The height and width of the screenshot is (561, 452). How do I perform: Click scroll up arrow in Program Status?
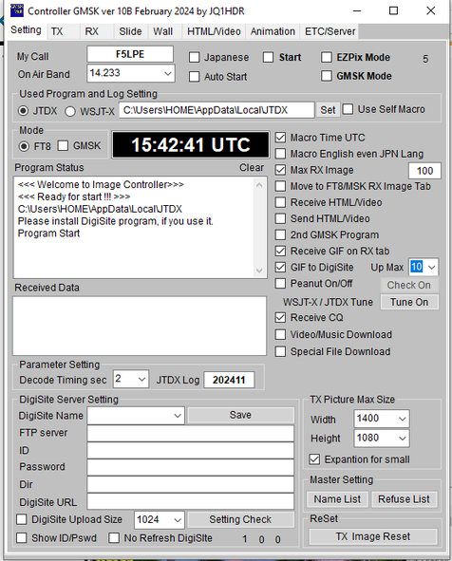[x=259, y=185]
